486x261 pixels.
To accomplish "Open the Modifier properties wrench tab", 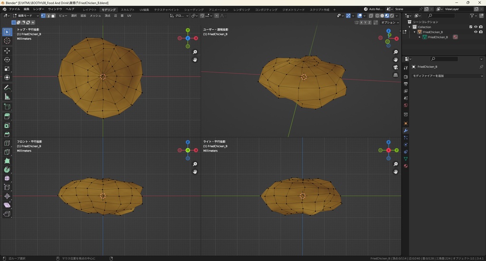I will (x=406, y=130).
